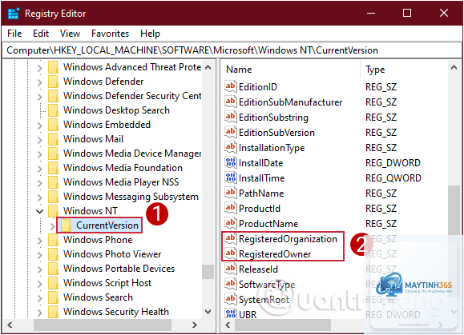Expand the Windows Media Foundation key
Viewport: 464px width, 335px height.
click(39, 169)
